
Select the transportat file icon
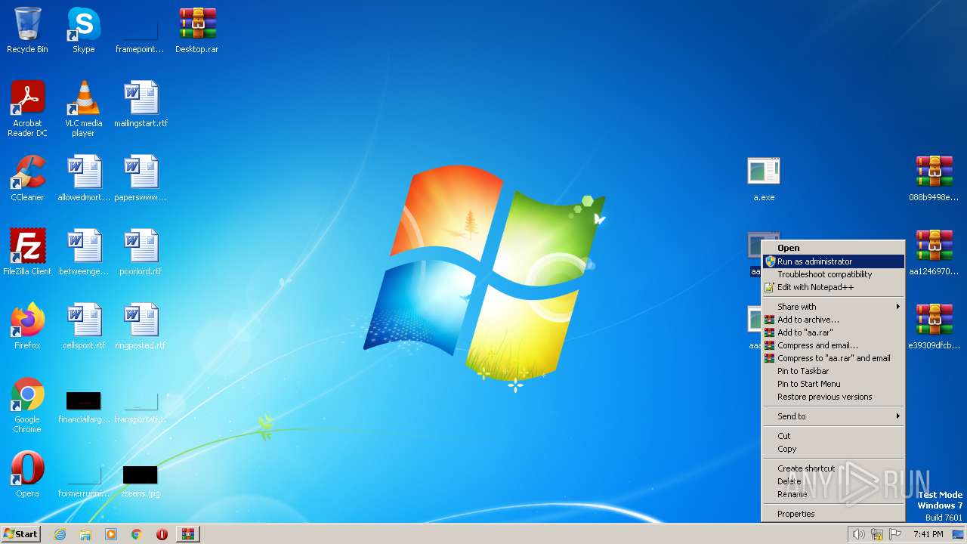point(141,406)
